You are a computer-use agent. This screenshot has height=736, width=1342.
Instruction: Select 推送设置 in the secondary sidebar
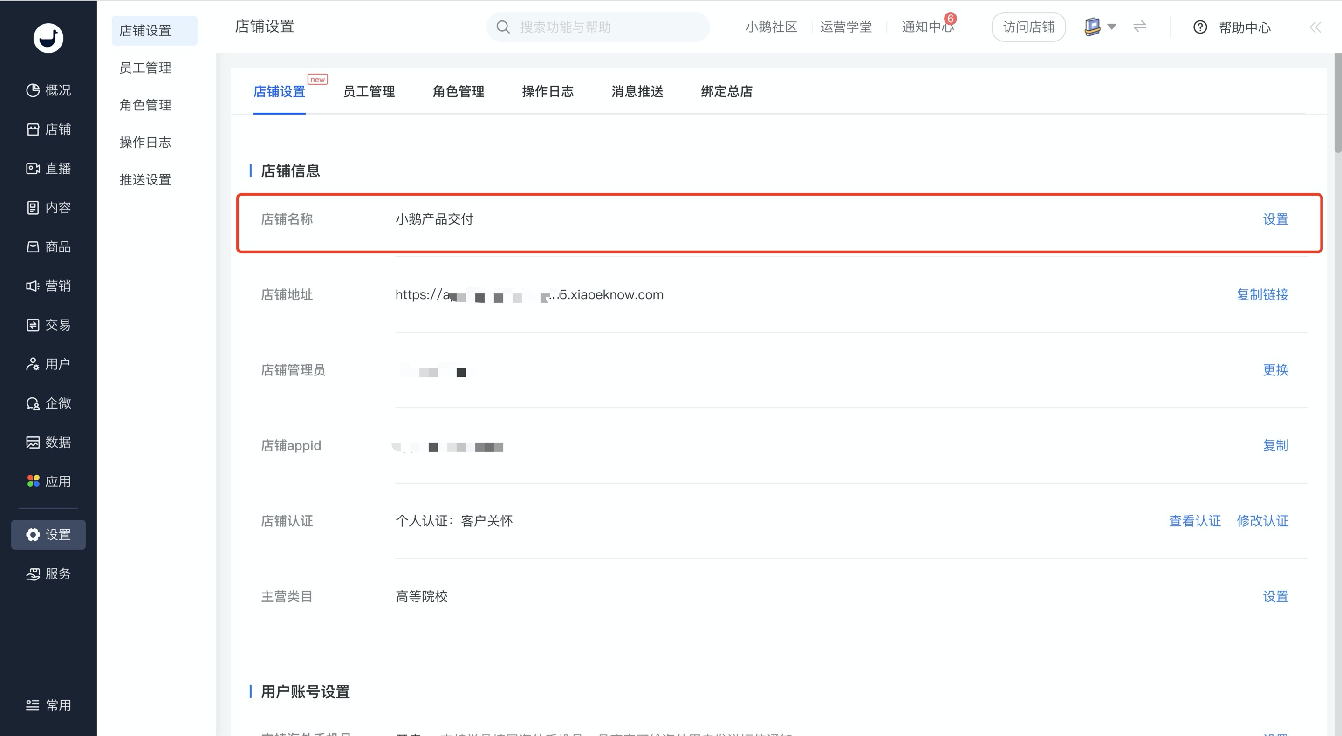145,180
